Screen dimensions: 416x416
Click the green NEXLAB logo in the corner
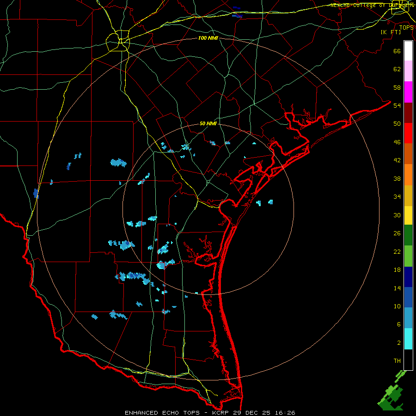[392, 391]
